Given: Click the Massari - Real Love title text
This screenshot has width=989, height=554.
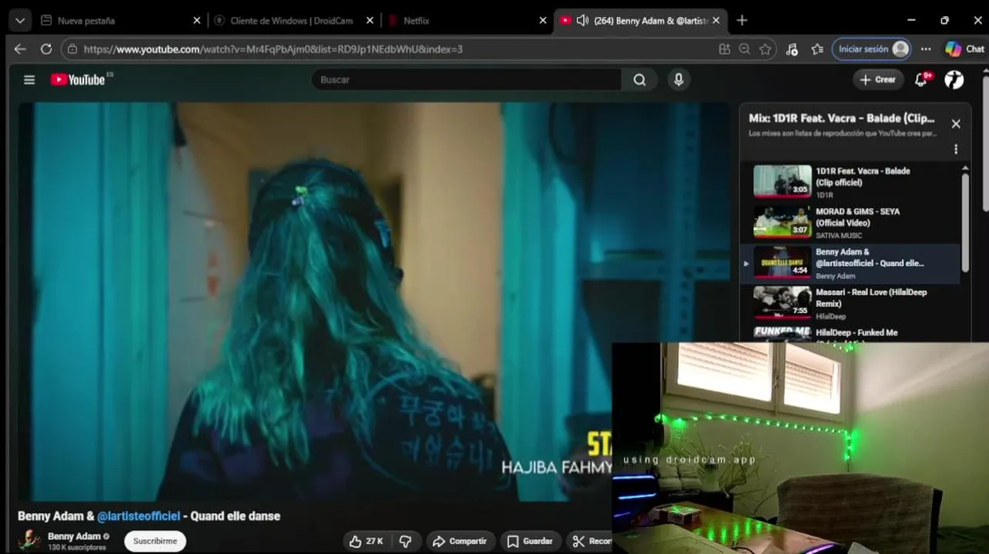Looking at the screenshot, I should pos(871,298).
